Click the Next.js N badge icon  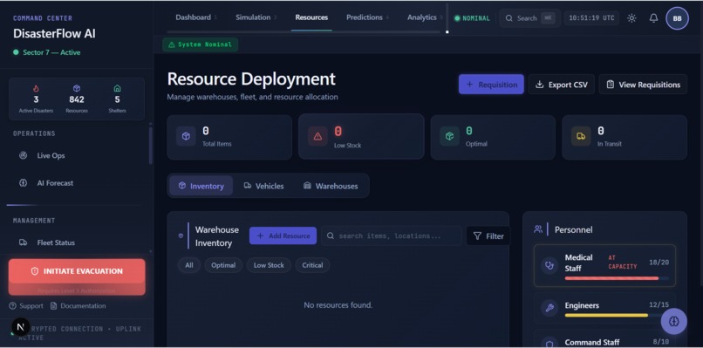coord(20,327)
